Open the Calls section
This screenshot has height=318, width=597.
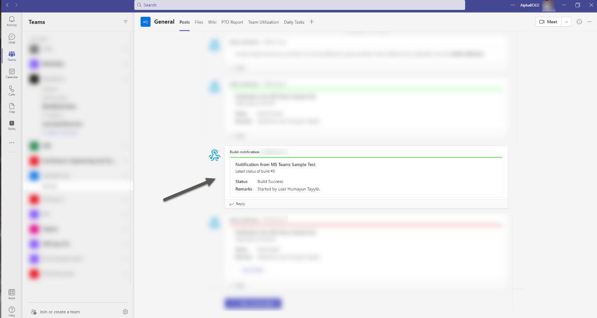click(12, 91)
